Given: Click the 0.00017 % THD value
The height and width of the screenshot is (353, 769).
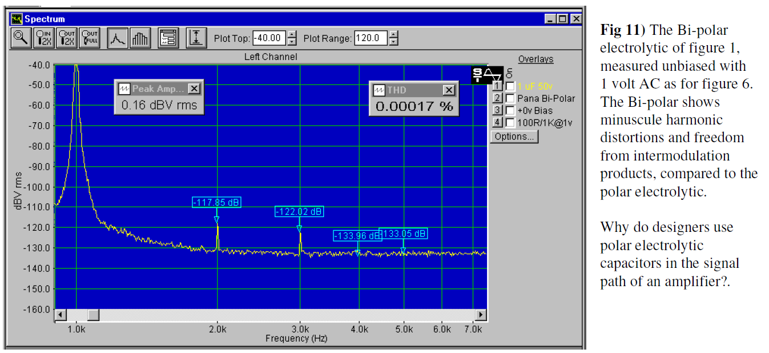Looking at the screenshot, I should pos(414,106).
